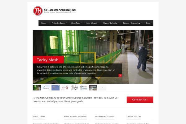Select the green Tacky Mesh slide thumbnail

click(x=37, y=88)
